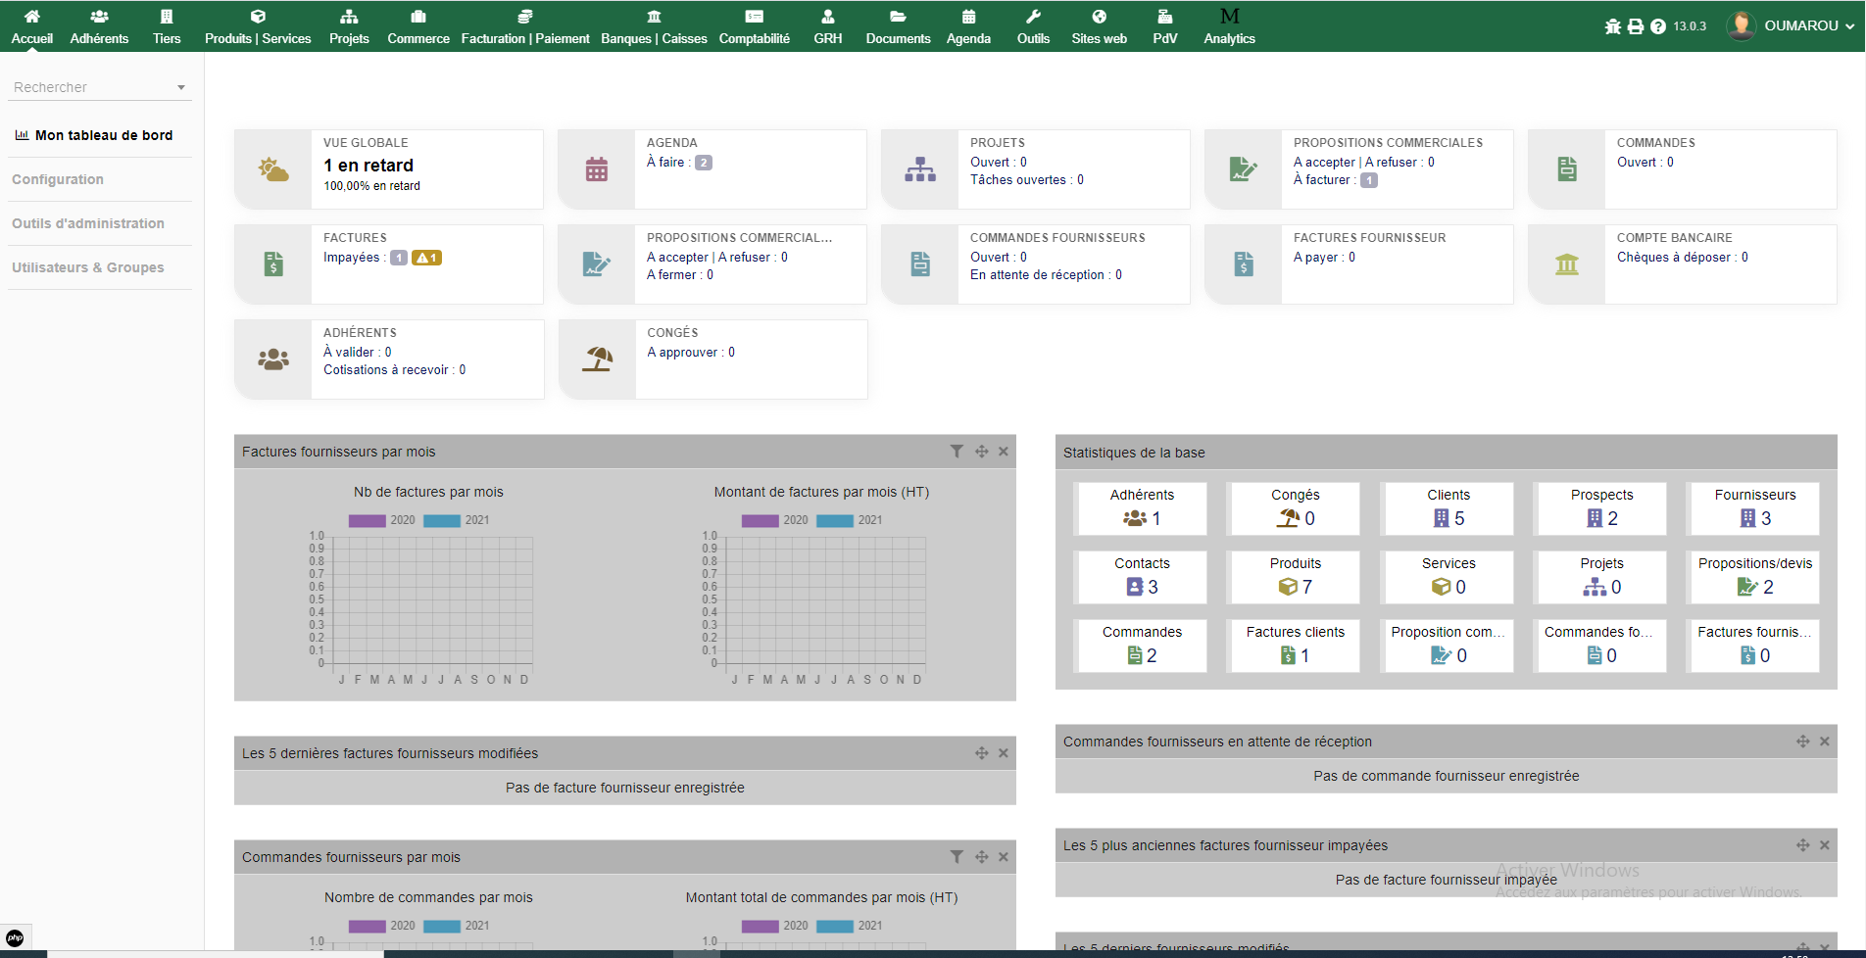Image resolution: width=1866 pixels, height=958 pixels.
Task: Open the Banques | Caisses menu
Action: click(654, 26)
